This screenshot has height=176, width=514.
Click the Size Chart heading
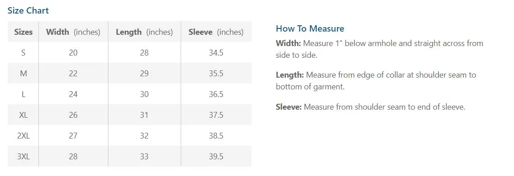[28, 10]
